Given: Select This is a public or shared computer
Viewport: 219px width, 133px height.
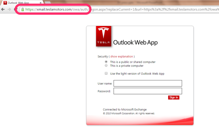Looking at the screenshot, I should point(106,62).
